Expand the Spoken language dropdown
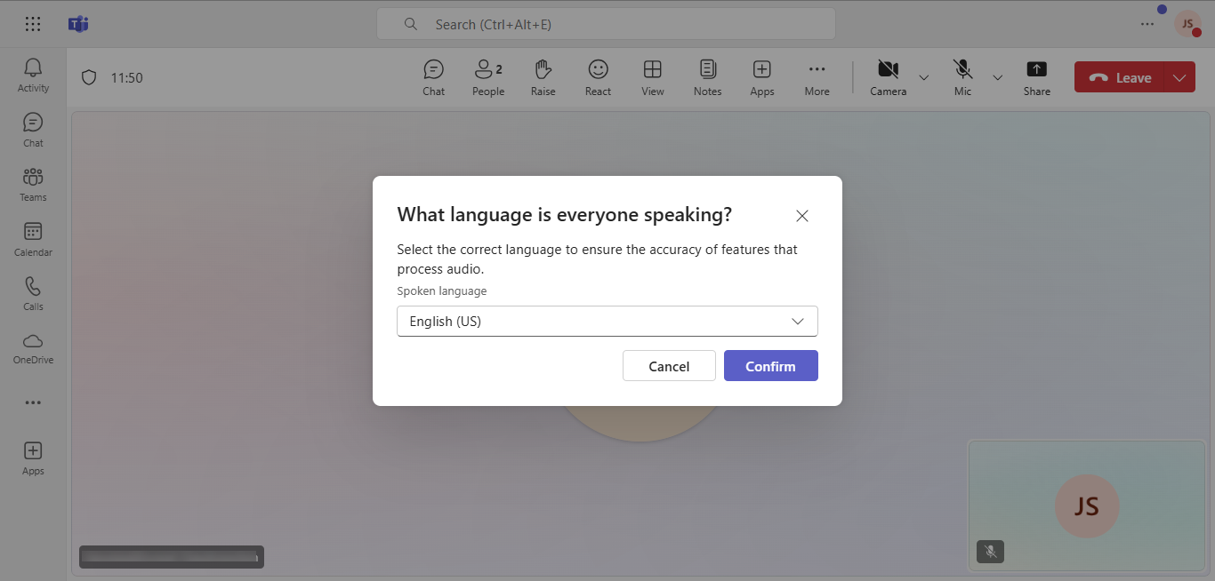 coord(607,322)
